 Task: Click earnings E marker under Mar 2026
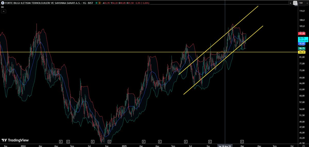pyautogui.click(x=242, y=141)
